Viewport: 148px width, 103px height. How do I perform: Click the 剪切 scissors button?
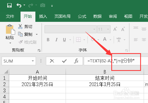(25, 27)
